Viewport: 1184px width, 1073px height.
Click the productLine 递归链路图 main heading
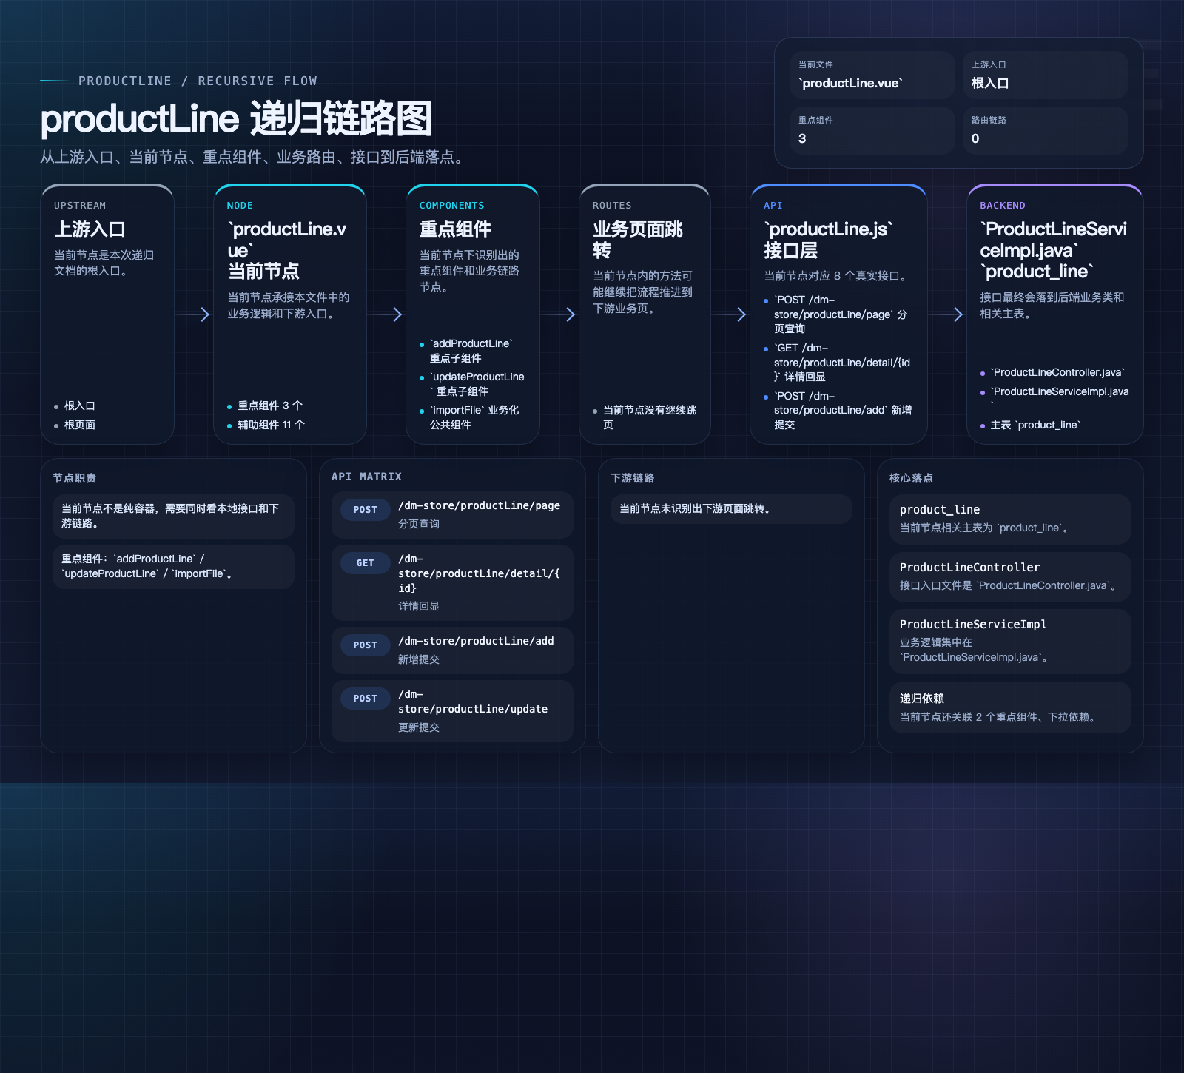(x=235, y=118)
